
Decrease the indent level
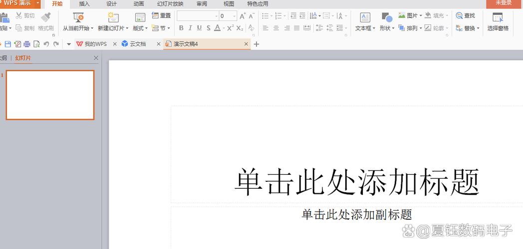[293, 15]
